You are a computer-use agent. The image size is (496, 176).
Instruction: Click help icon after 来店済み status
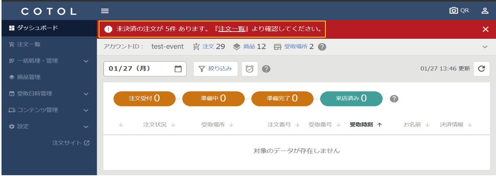point(394,98)
